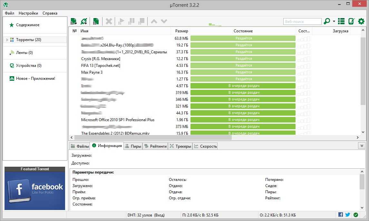Collapse the details pane with double chevron
The height and width of the screenshot is (221, 369).
click(x=362, y=146)
